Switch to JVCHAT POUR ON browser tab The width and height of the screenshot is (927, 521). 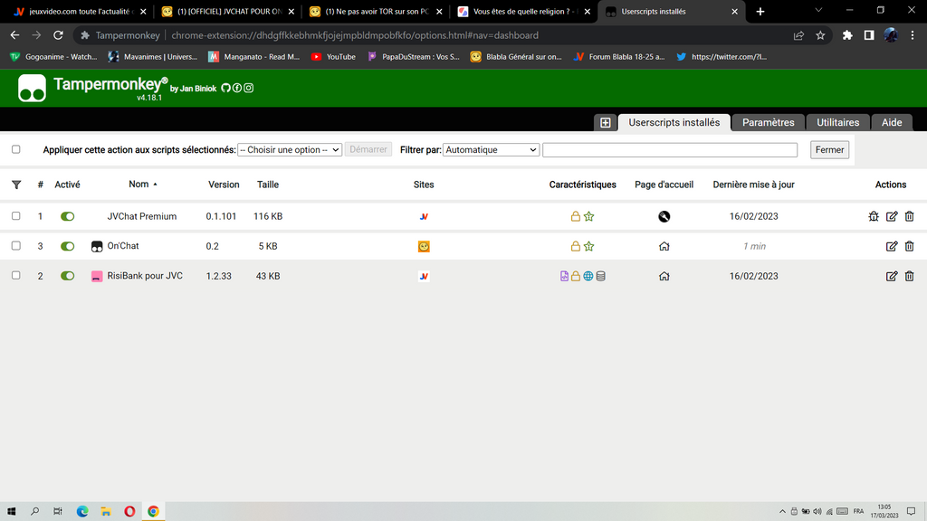click(227, 11)
